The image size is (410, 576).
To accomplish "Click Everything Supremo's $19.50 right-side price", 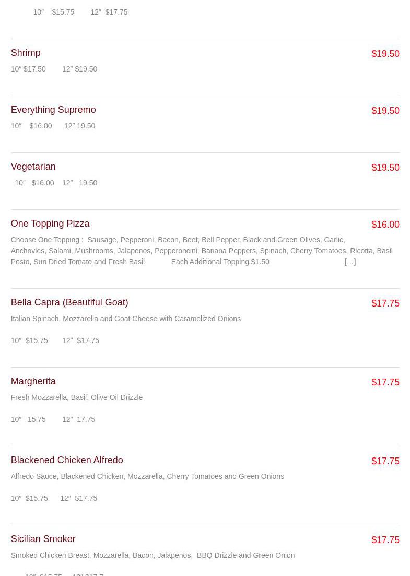I will 385,111.
